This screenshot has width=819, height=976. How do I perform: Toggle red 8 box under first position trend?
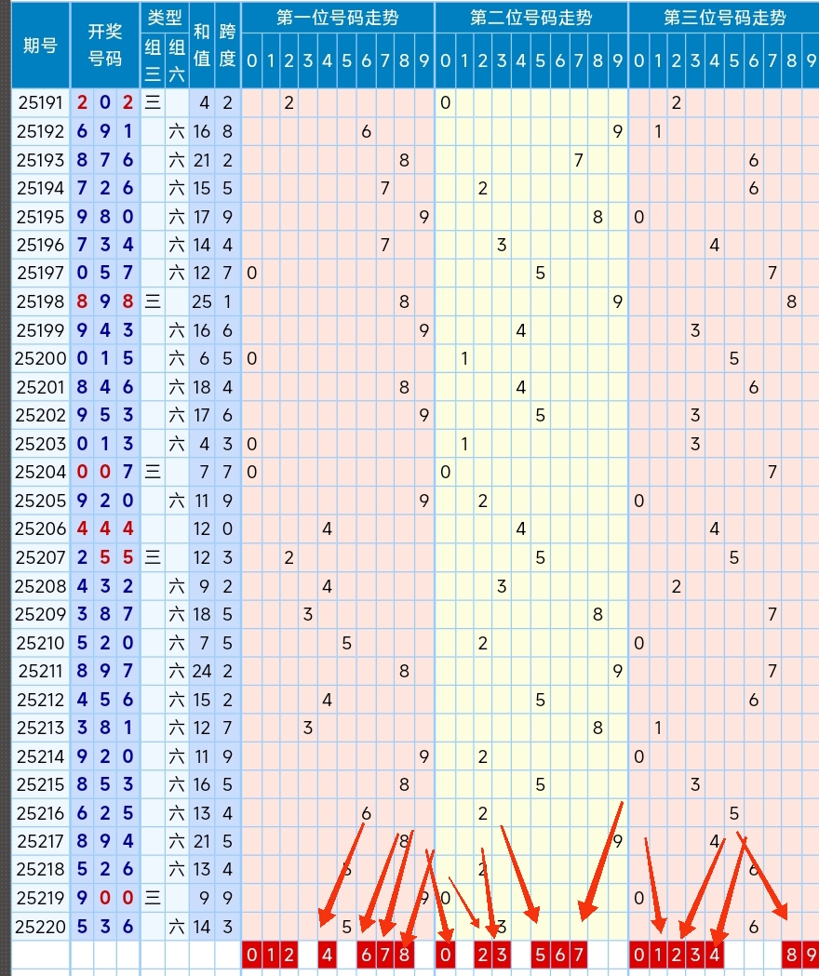pyautogui.click(x=404, y=955)
